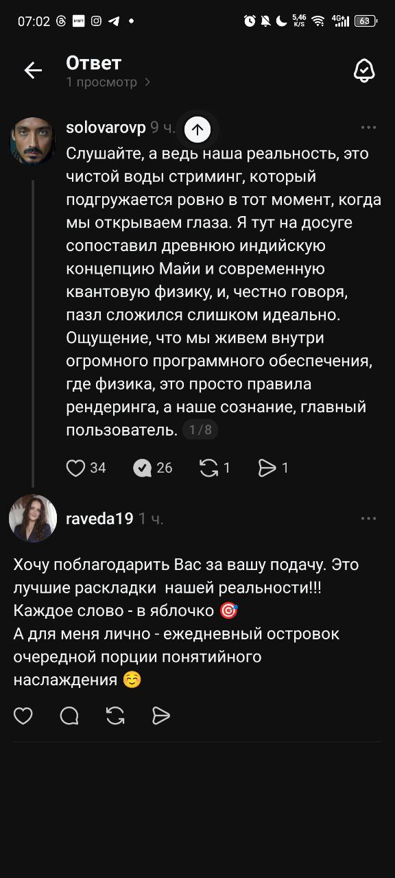Open more options for solovarovp's post
Image resolution: width=395 pixels, height=878 pixels.
(369, 128)
